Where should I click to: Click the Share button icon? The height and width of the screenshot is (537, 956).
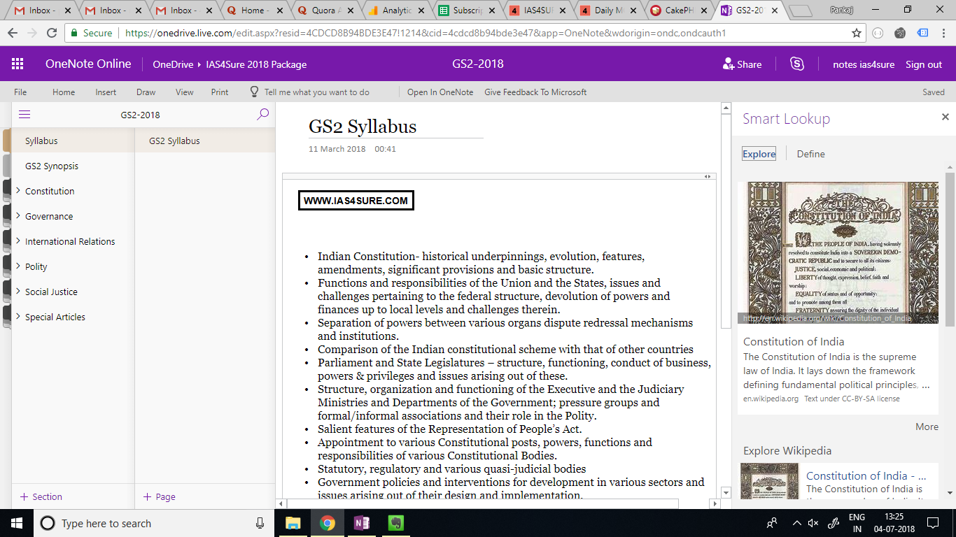tap(729, 64)
